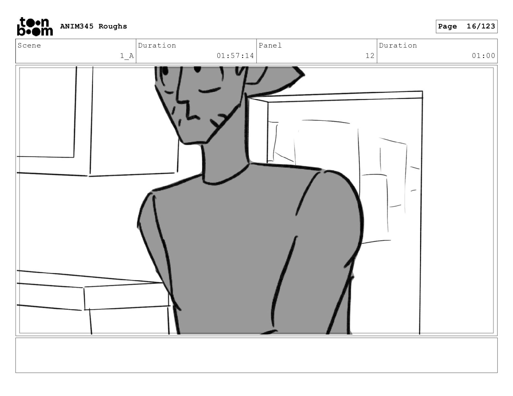Click the empty notes box below the panel
The width and height of the screenshot is (513, 396).
point(256,355)
